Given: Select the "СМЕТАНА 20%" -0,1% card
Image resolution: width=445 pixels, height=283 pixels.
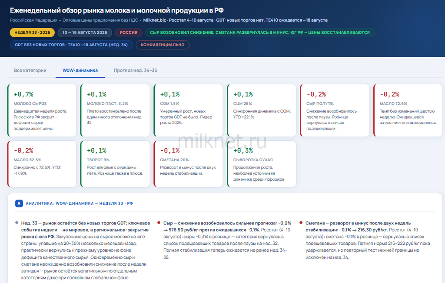Looking at the screenshot, I should click(x=189, y=164).
